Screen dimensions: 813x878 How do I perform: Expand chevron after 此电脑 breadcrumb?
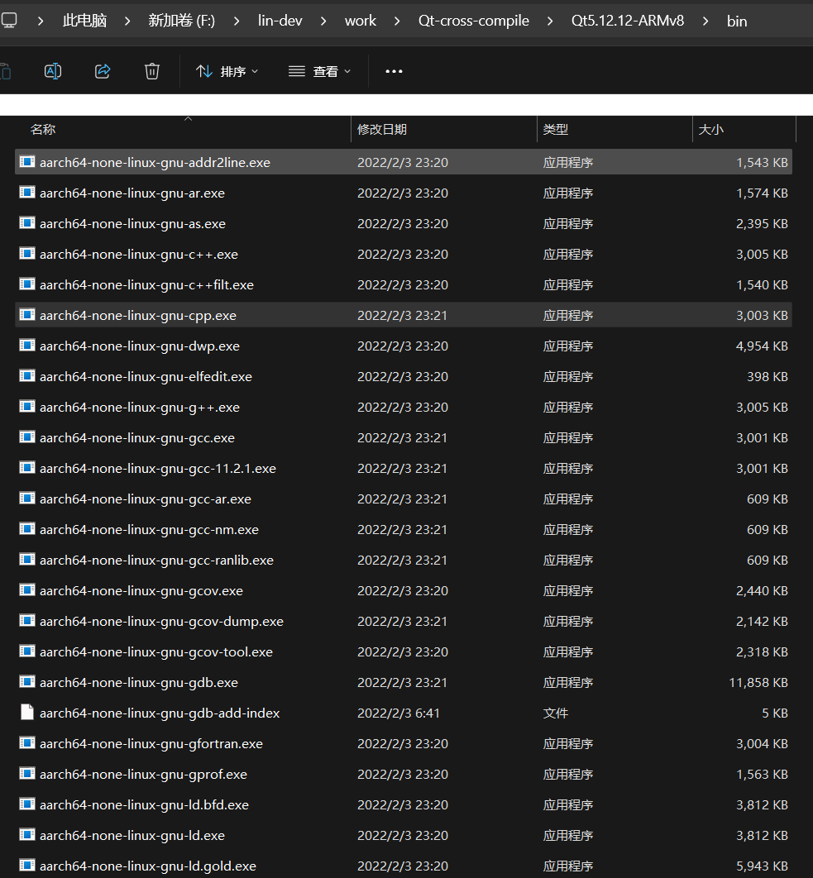pos(127,21)
